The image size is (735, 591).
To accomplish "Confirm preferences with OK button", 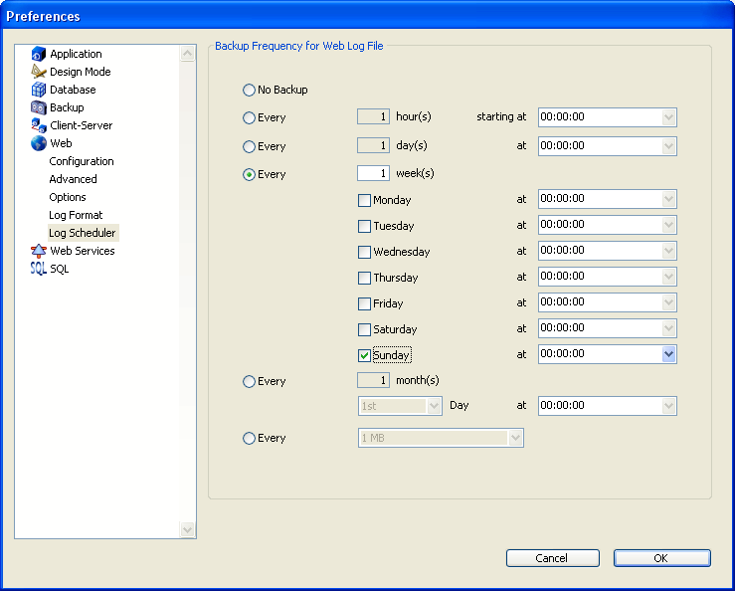I will tap(661, 558).
